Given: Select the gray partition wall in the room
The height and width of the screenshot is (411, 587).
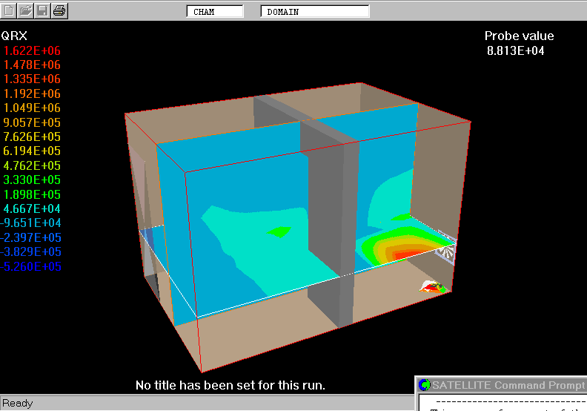Looking at the screenshot, I should (330, 223).
